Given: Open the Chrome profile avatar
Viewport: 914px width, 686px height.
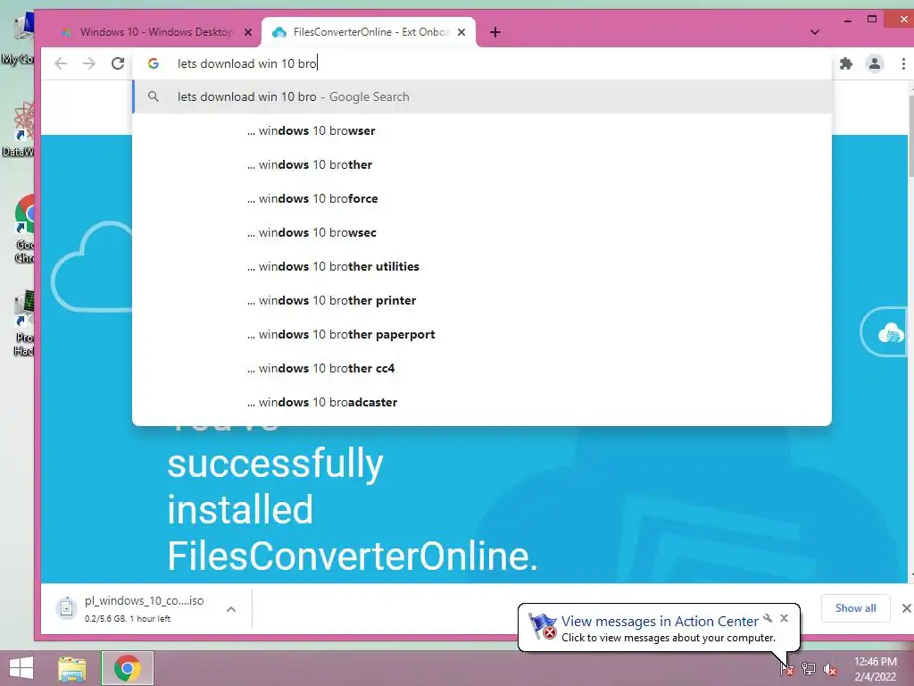Looking at the screenshot, I should [x=875, y=63].
